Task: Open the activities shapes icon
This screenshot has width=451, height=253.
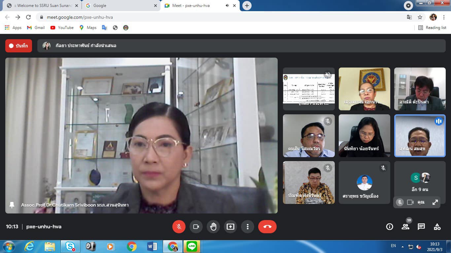Action: (437, 227)
